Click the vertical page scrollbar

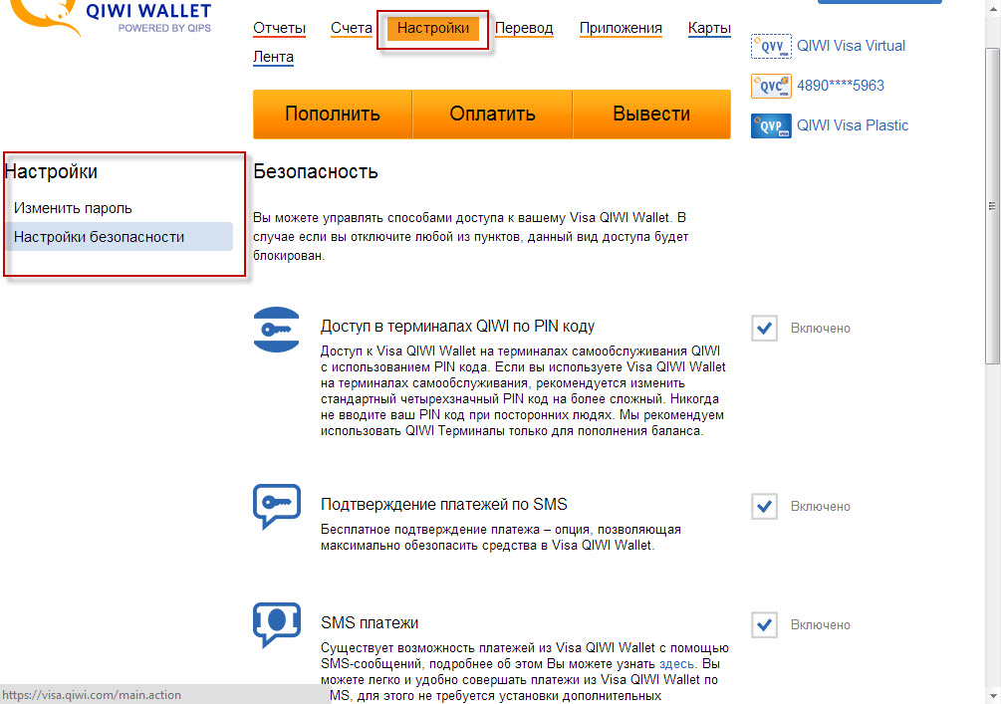[992, 199]
